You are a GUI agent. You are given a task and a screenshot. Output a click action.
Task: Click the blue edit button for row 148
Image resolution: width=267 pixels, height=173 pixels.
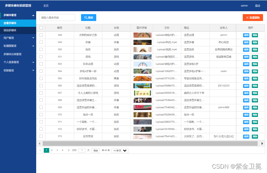click(246, 35)
